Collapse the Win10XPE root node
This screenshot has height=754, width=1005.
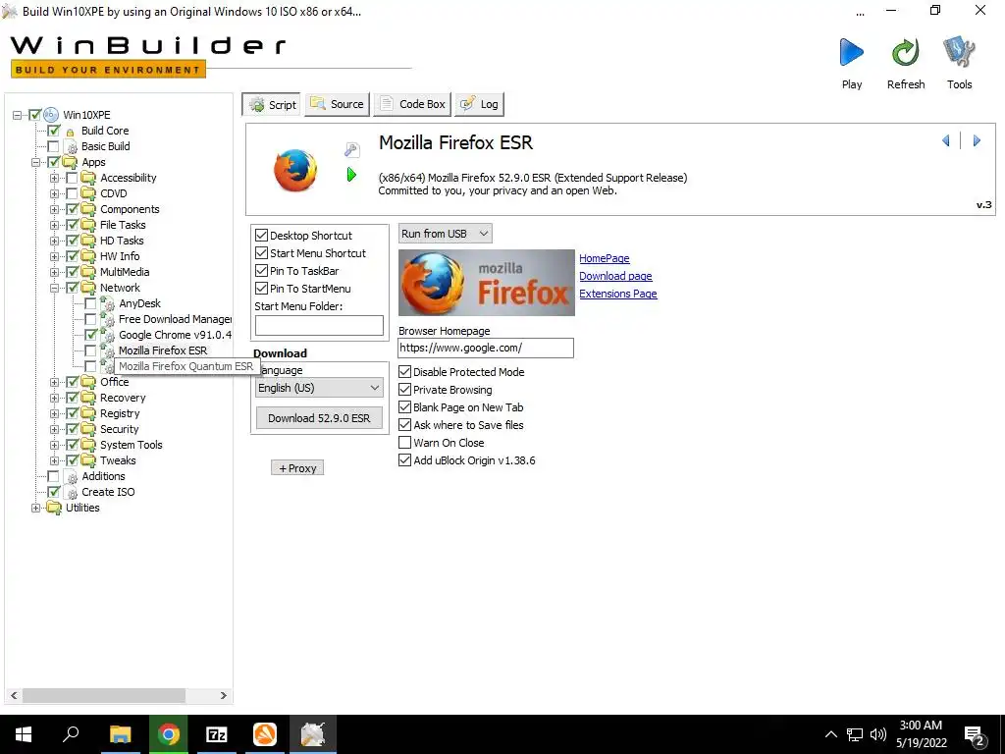pyautogui.click(x=17, y=115)
